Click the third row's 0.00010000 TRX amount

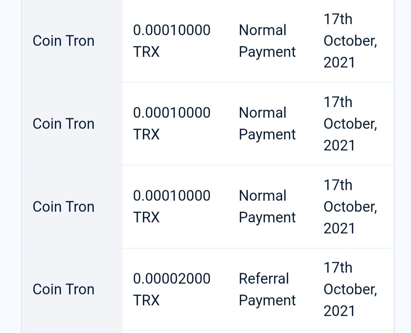172,207
